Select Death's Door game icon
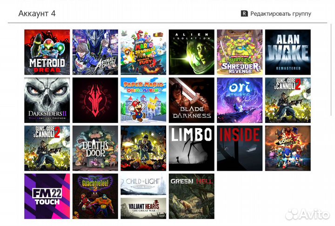The image size is (335, 226). pos(95,148)
